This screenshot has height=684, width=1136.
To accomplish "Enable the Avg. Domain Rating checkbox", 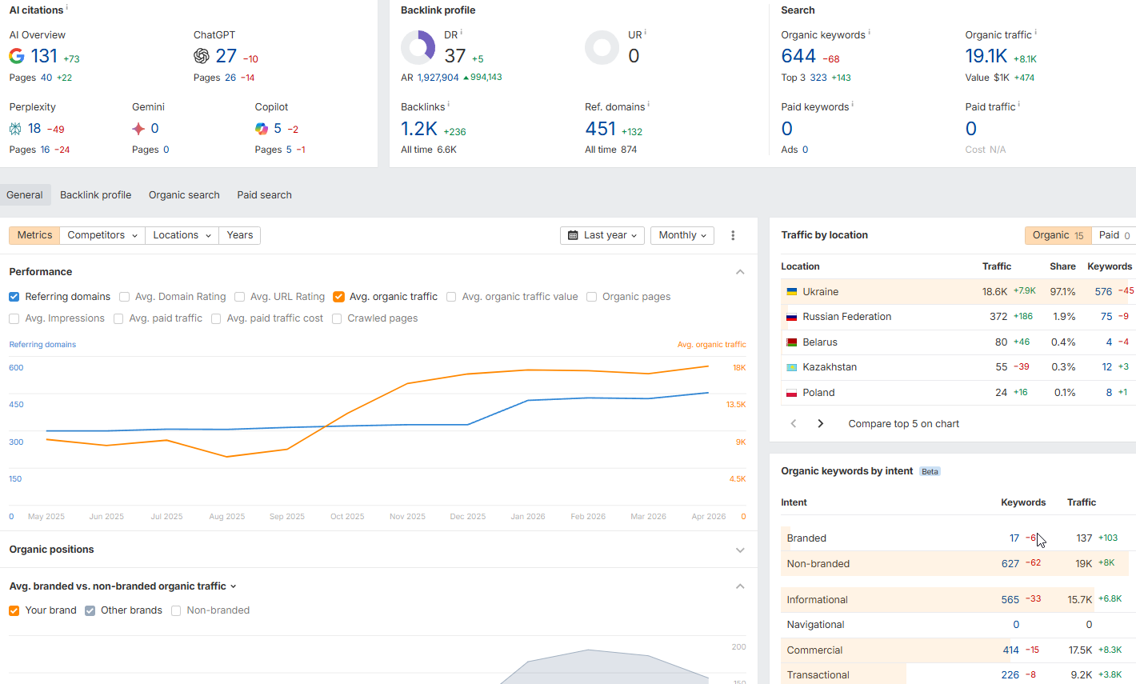I will point(125,297).
